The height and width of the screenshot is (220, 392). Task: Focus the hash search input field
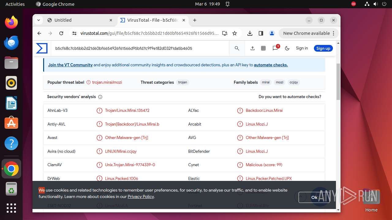click(140, 48)
